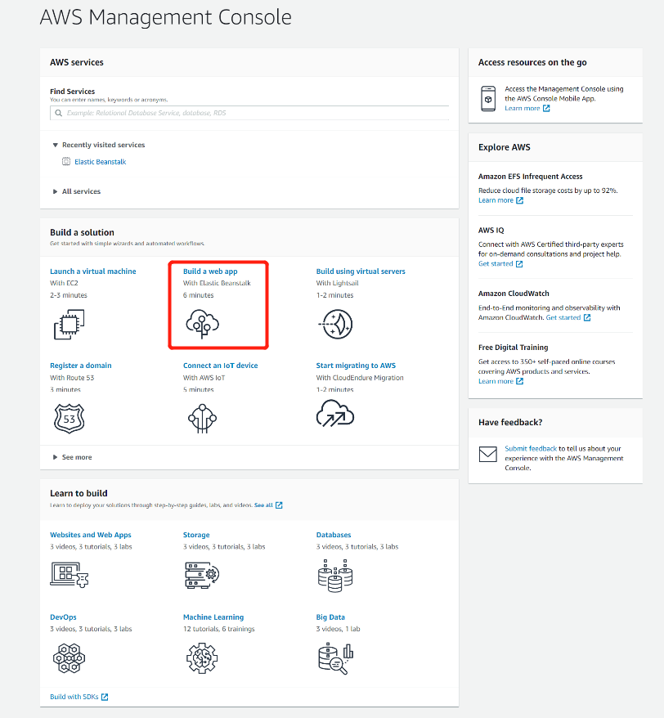Open See all in Learn to build
664x718 pixels.
268,505
